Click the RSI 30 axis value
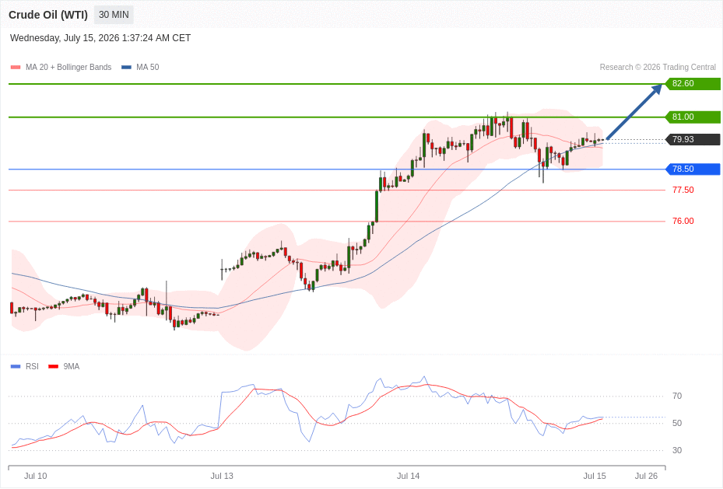Viewport: 723px width, 489px height. (677, 450)
